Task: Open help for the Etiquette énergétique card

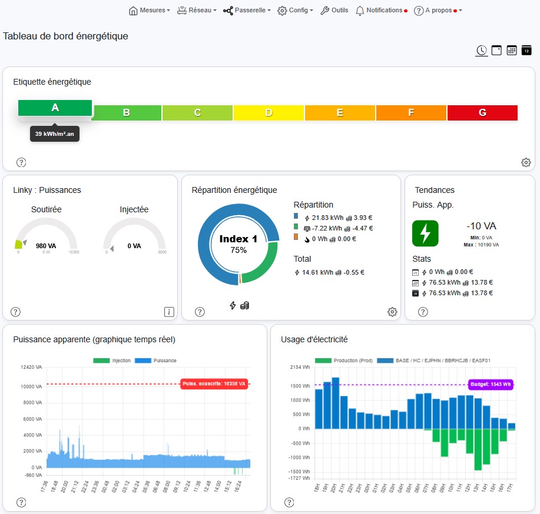Action: 21,162
